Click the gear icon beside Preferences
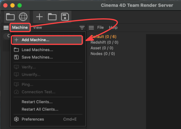181x129 pixels. click(x=16, y=119)
